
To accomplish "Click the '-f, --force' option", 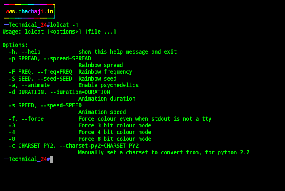I will (26, 119).
